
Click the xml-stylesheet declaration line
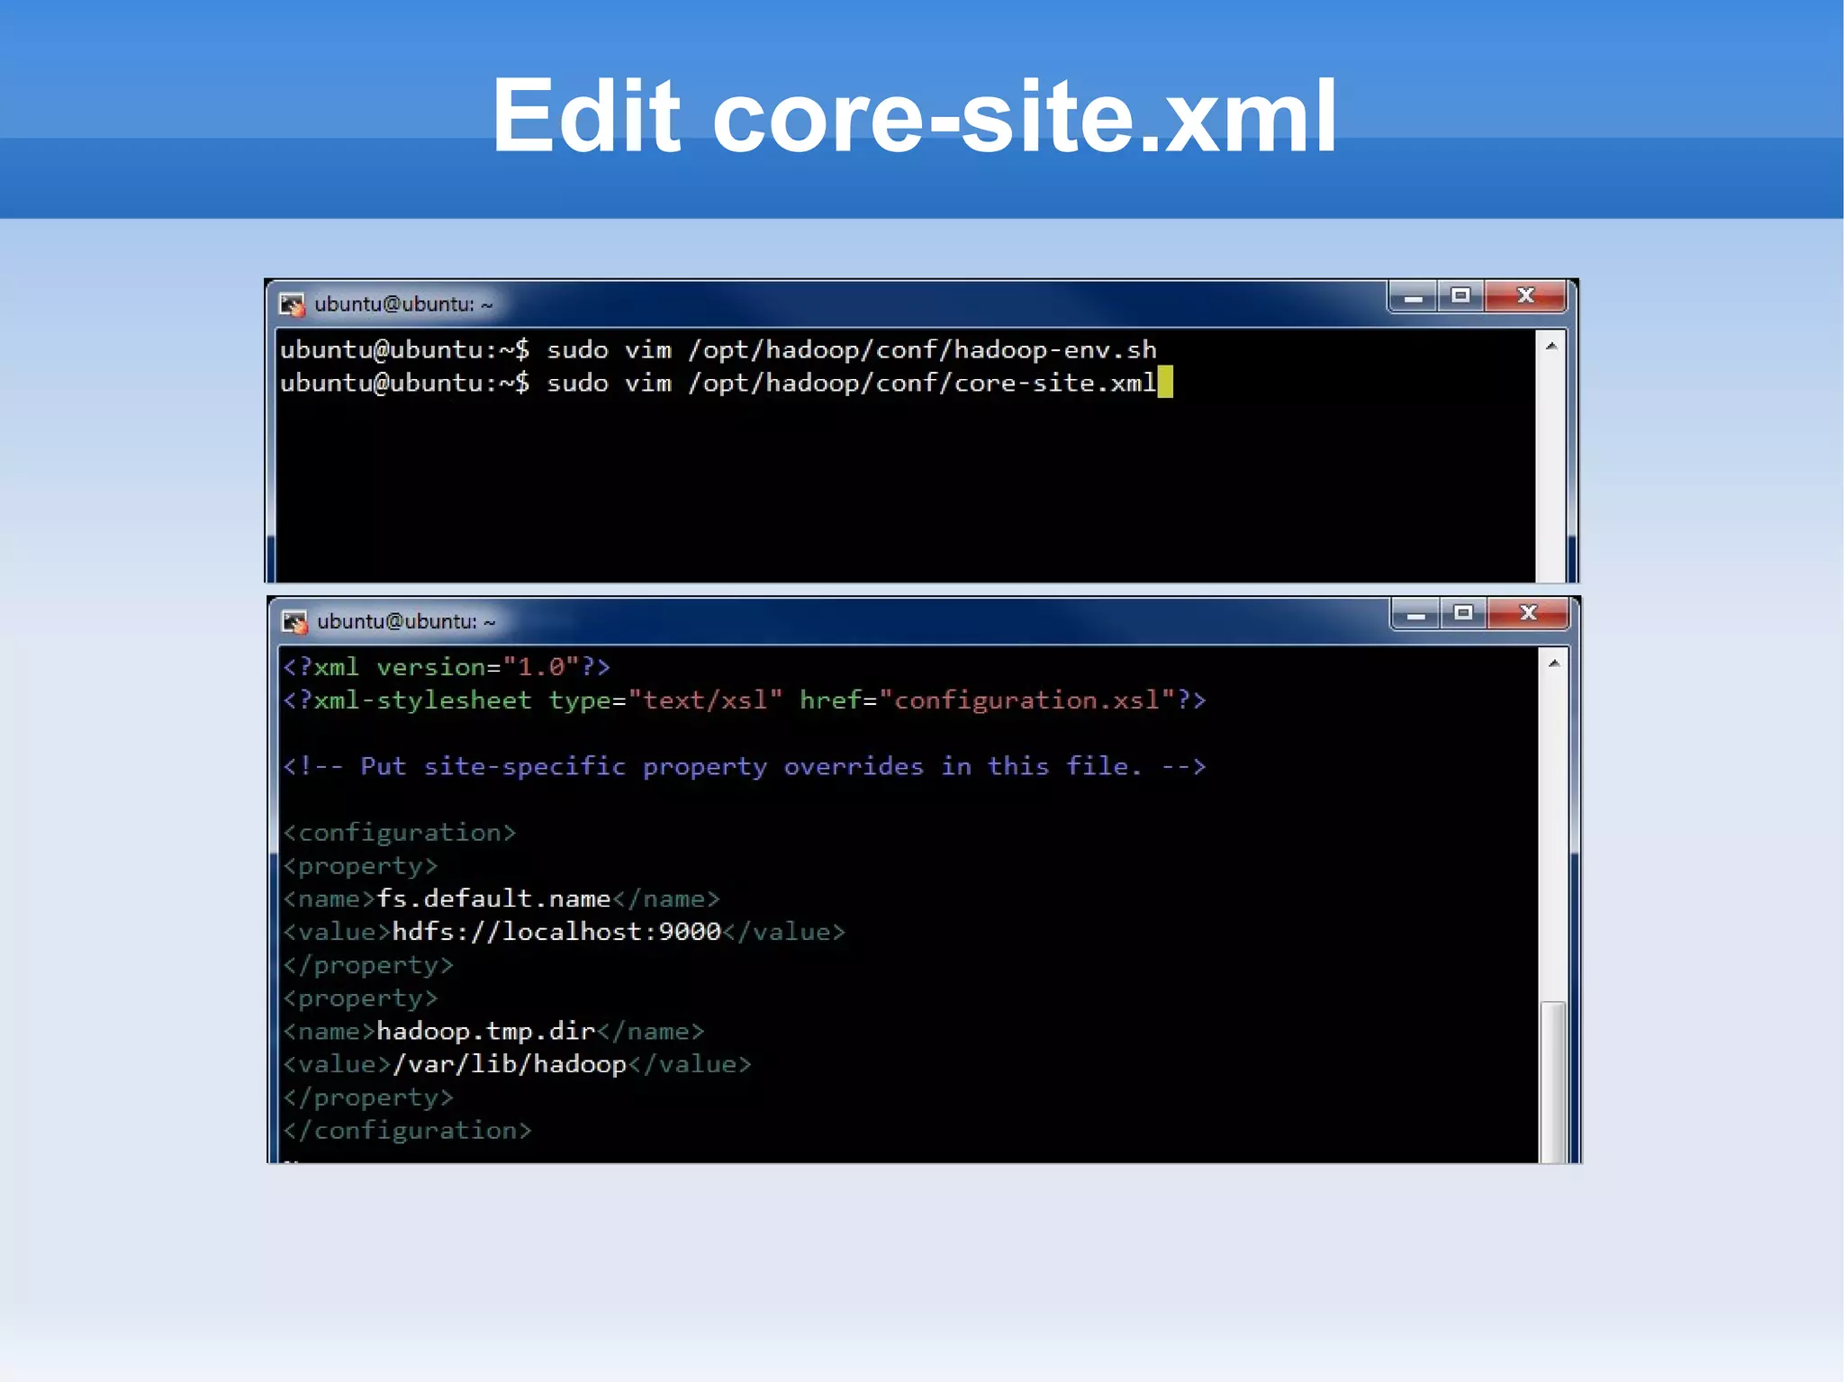point(745,700)
